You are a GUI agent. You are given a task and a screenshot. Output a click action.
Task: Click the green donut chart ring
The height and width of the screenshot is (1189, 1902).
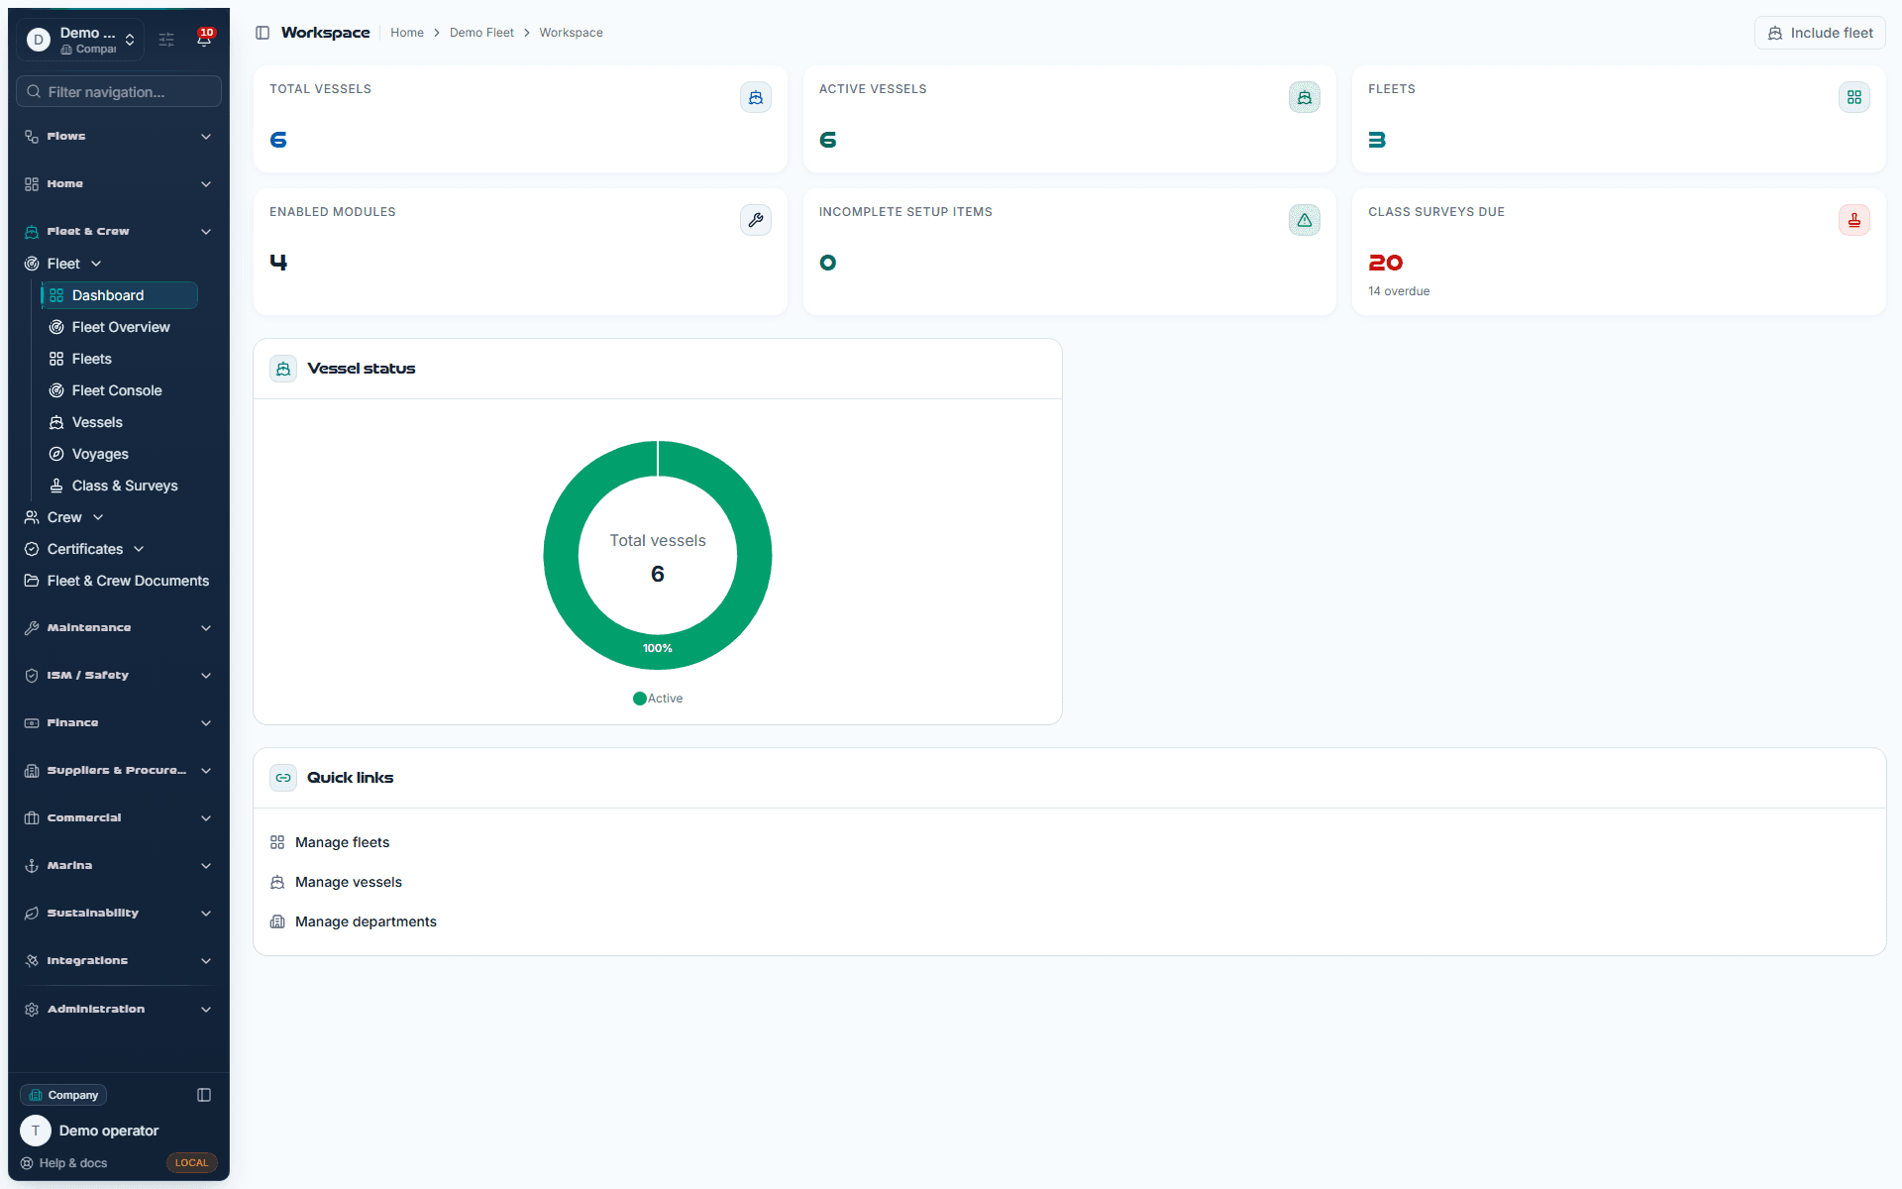pyautogui.click(x=560, y=555)
